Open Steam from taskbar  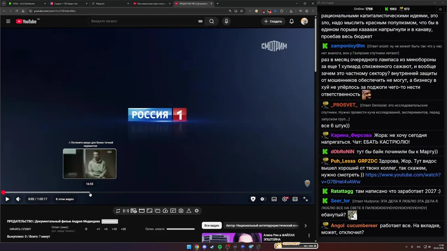coord(212,247)
